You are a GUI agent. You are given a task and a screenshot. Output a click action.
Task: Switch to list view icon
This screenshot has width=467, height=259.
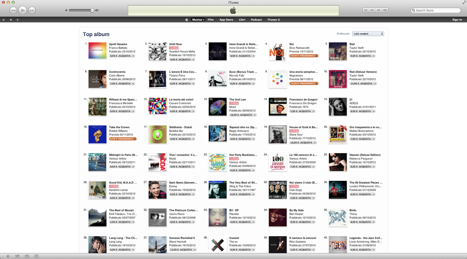tap(366, 10)
